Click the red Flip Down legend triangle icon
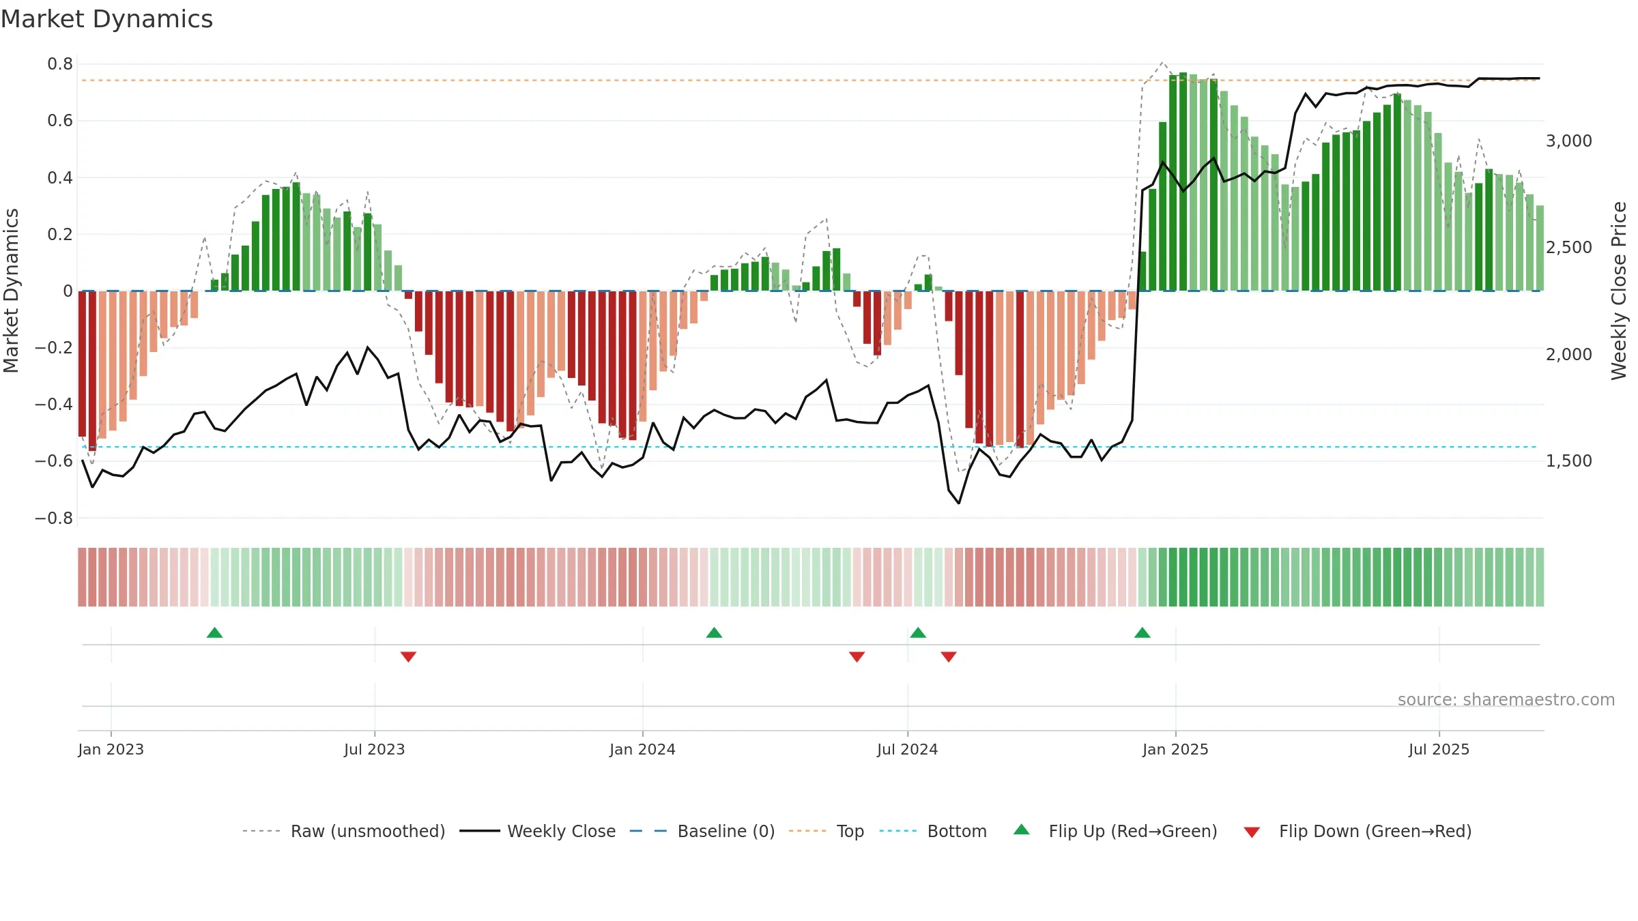The image size is (1638, 921). pyautogui.click(x=1252, y=832)
